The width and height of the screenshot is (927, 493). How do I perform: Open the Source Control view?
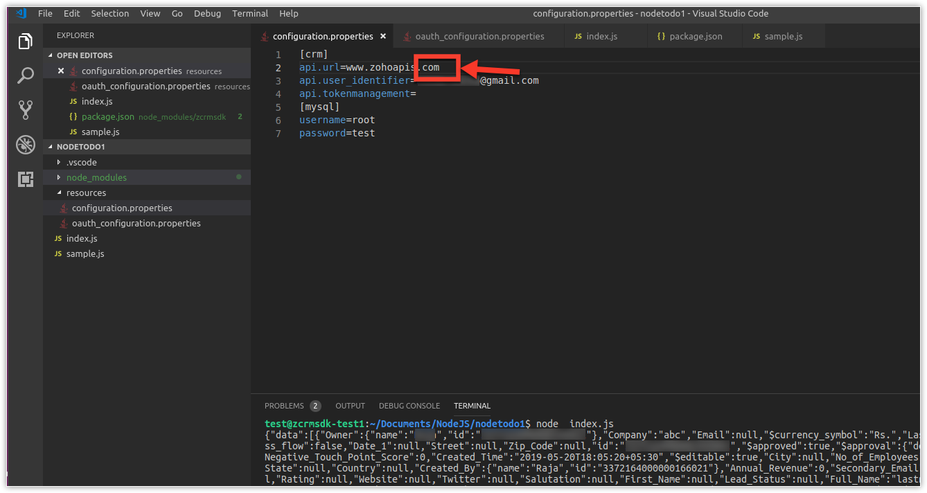pos(26,110)
